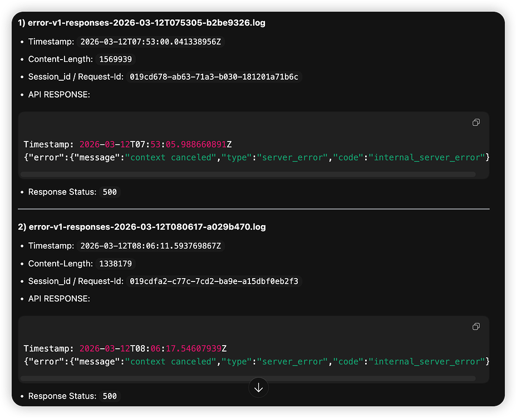Copy the first API response code block

click(476, 123)
